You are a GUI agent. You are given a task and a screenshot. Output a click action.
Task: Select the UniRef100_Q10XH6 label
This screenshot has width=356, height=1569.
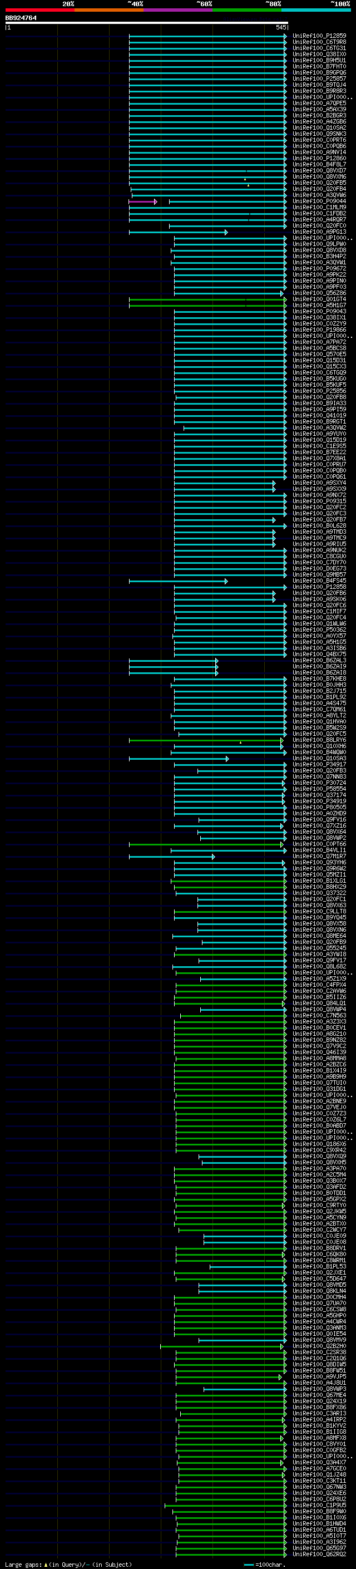click(319, 746)
